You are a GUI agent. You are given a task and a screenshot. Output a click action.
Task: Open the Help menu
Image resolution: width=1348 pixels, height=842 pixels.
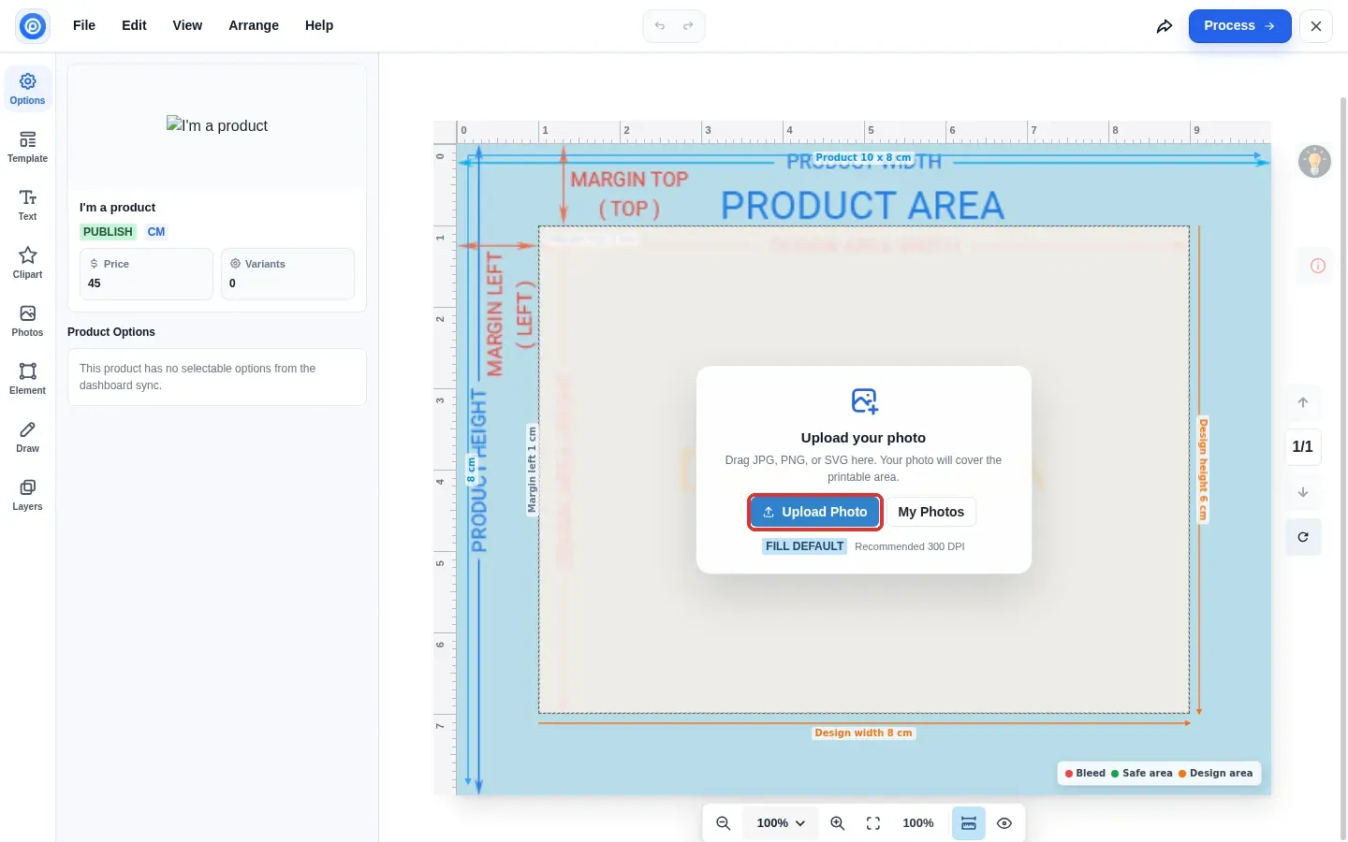319,25
